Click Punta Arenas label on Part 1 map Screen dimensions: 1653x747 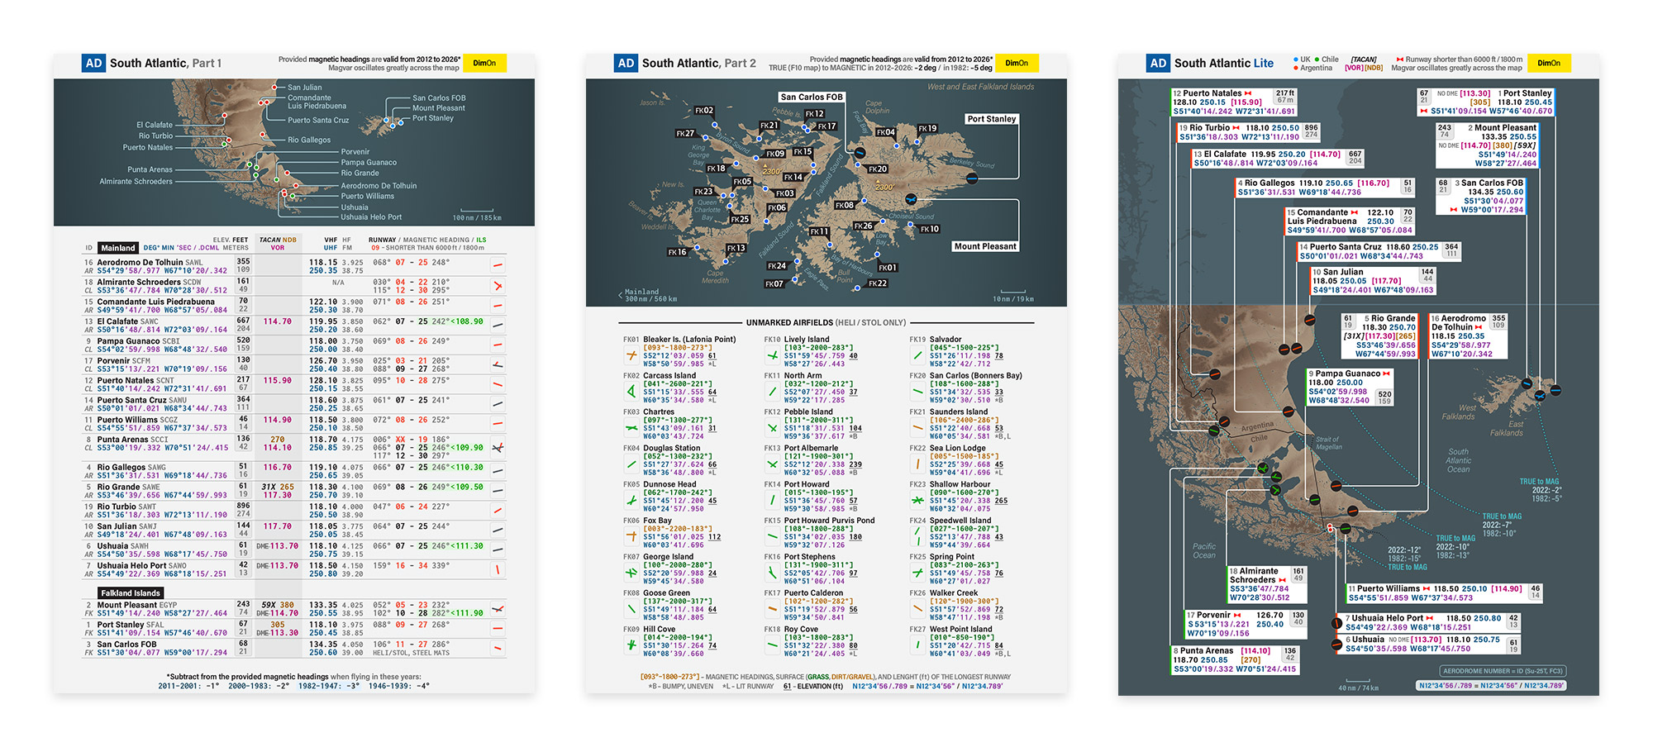(150, 169)
